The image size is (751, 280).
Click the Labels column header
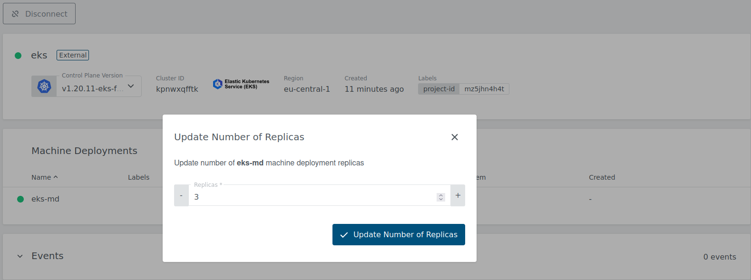[138, 177]
